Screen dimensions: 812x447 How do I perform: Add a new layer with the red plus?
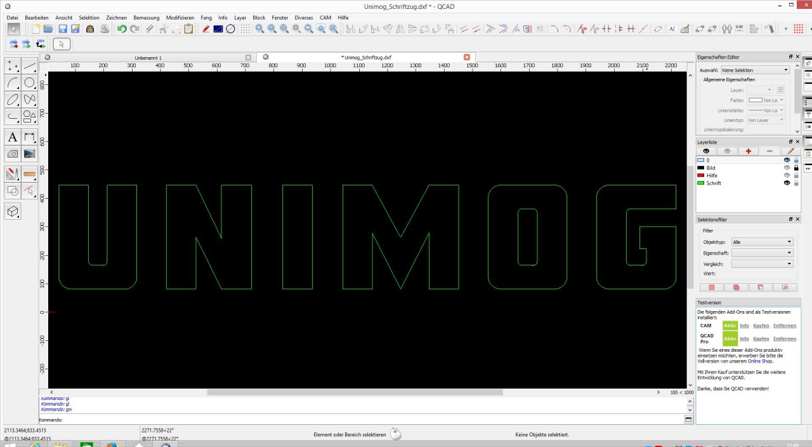click(x=749, y=151)
